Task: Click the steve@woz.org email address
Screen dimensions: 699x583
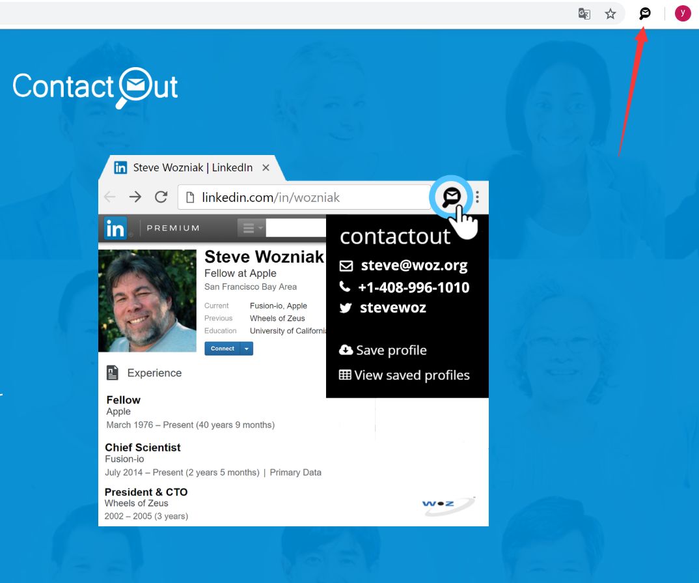Action: 414,265
